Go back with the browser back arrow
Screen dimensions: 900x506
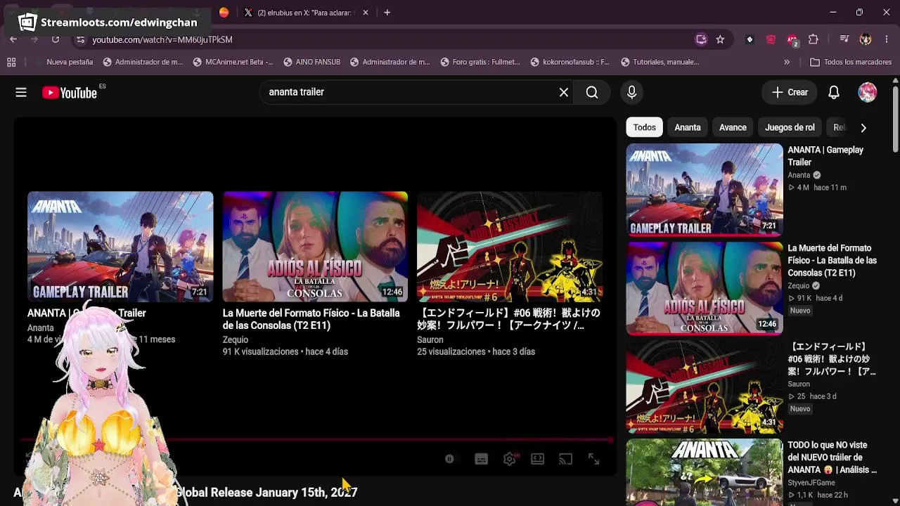point(13,39)
